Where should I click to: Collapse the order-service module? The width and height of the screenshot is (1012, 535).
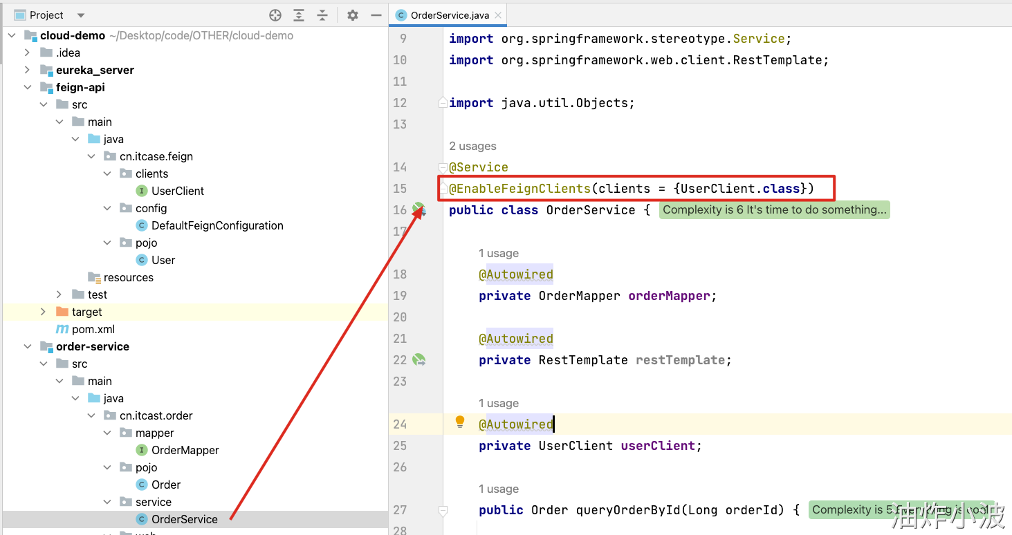[27, 346]
